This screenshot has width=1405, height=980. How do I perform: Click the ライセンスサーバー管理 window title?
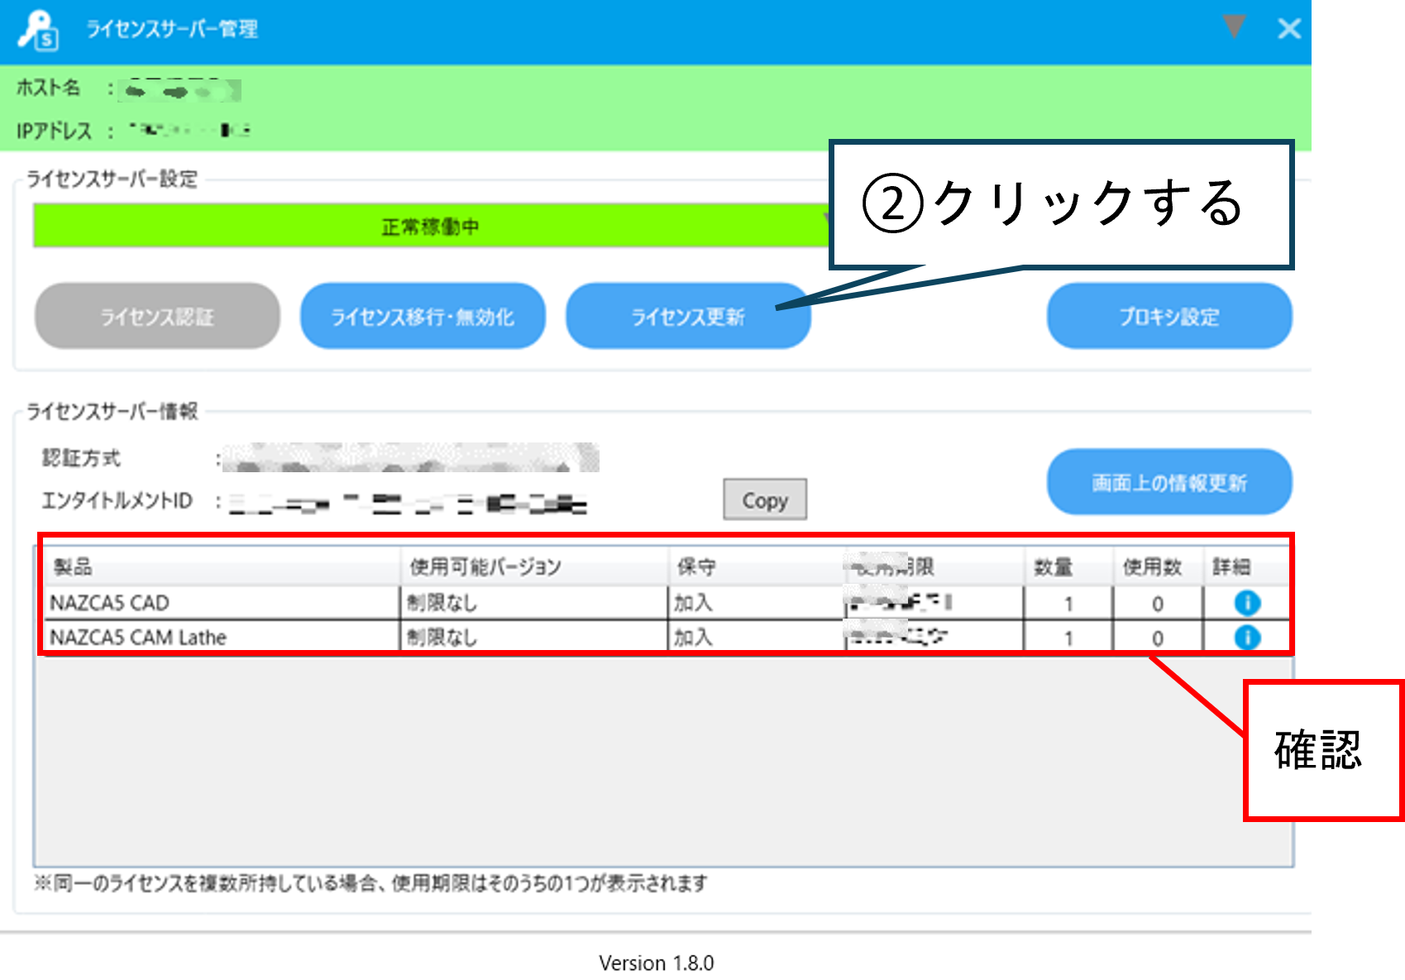172,29
